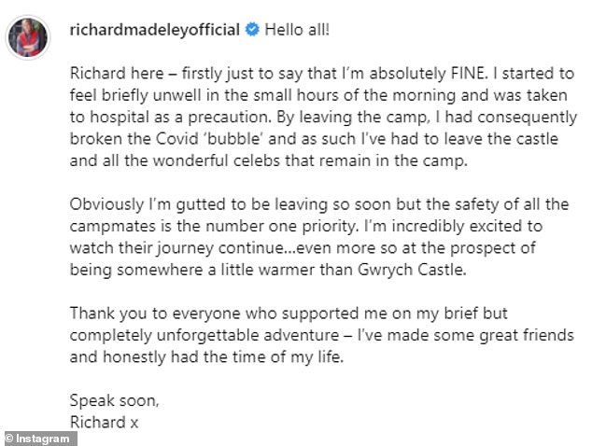Image resolution: width=592 pixels, height=446 pixels.
Task: Click the richardmadeleyofficial profile picture
Action: tap(27, 36)
